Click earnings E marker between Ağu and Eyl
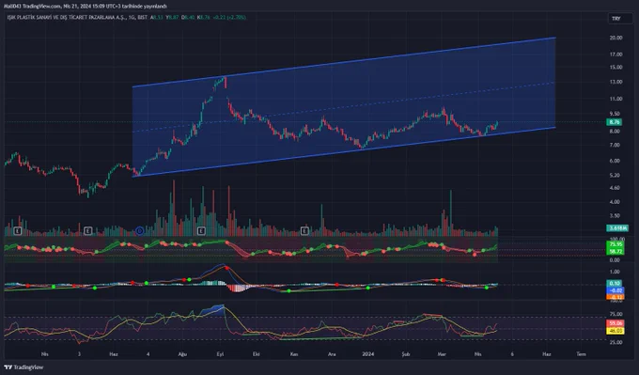This screenshot has height=375, width=639. (201, 231)
